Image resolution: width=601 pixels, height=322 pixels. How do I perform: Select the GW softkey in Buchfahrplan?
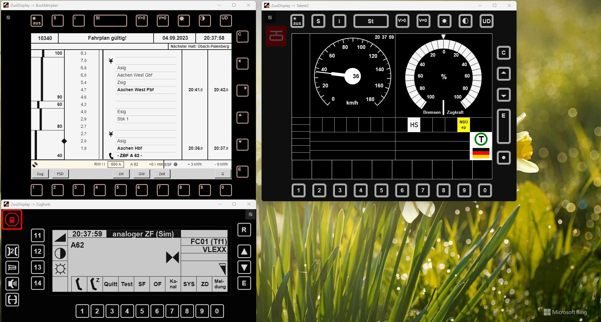142,174
